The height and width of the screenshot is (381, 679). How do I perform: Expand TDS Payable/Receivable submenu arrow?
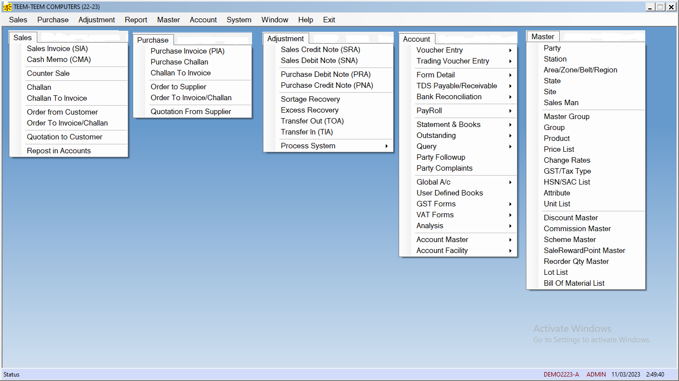[510, 86]
